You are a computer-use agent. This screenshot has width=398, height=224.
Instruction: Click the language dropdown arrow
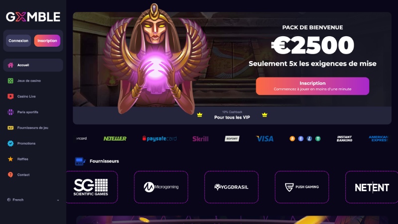click(58, 200)
